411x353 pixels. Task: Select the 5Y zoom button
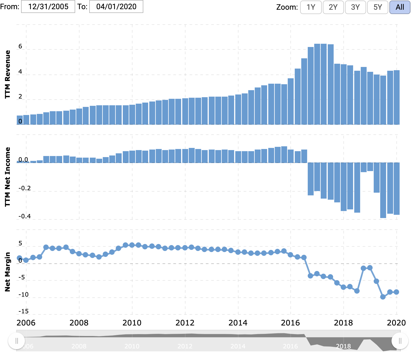378,7
